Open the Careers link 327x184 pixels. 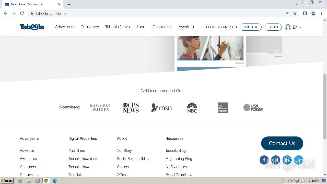tap(123, 167)
